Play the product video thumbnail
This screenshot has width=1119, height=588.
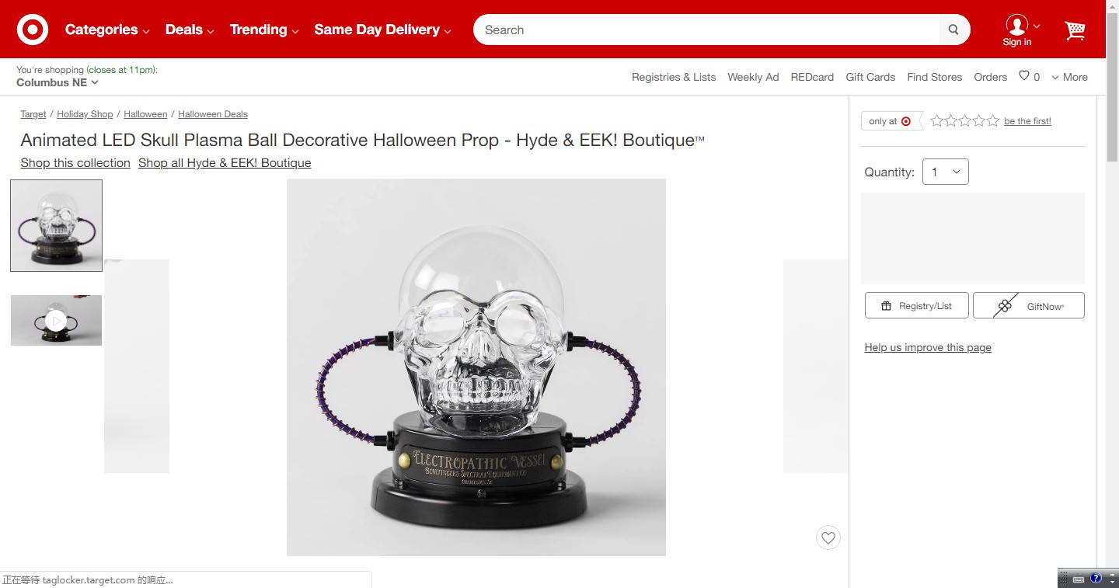pyautogui.click(x=56, y=320)
